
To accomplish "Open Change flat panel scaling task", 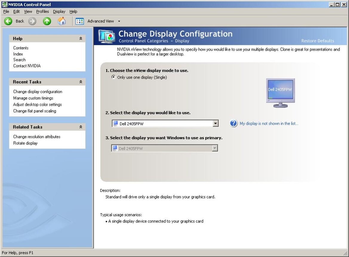I will [x=35, y=111].
